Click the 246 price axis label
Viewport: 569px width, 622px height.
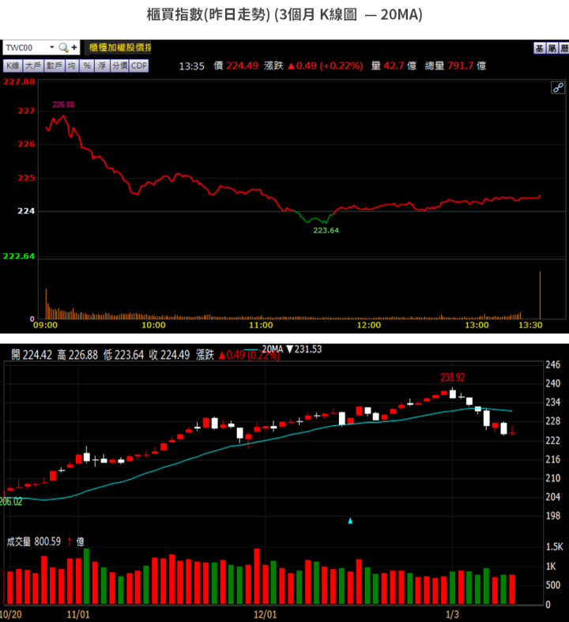552,364
